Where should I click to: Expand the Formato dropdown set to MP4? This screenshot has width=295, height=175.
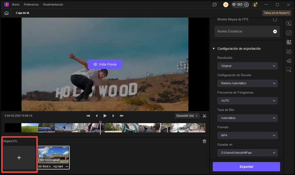(x=247, y=135)
